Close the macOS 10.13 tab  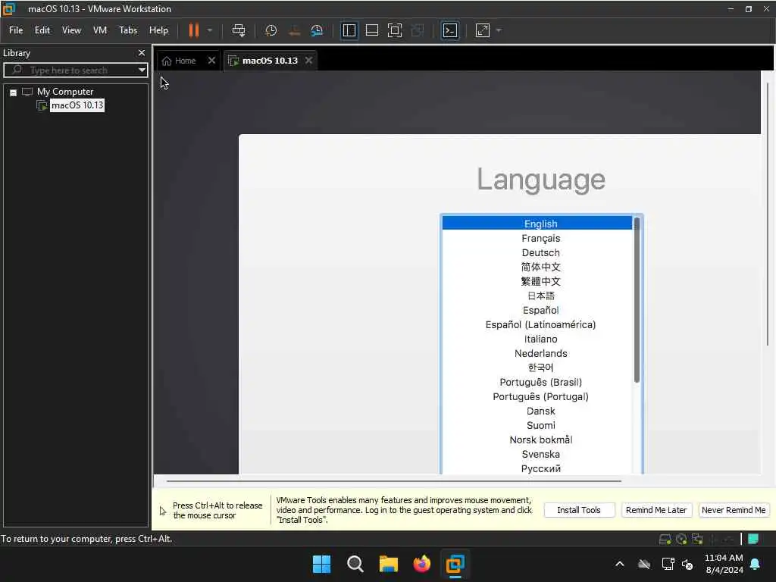(309, 61)
